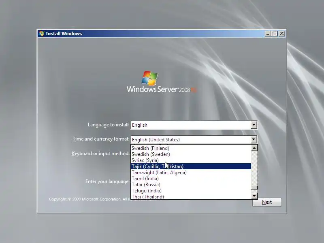Viewport: 324px width, 243px height.
Task: Select Tajik (Cyrillic, Tajikistan) highlighted entry
Action: point(191,166)
